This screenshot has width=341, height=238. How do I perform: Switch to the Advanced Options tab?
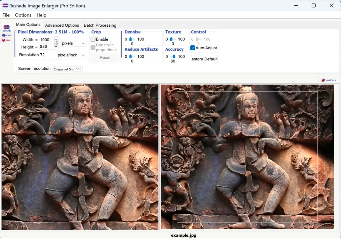coord(62,25)
